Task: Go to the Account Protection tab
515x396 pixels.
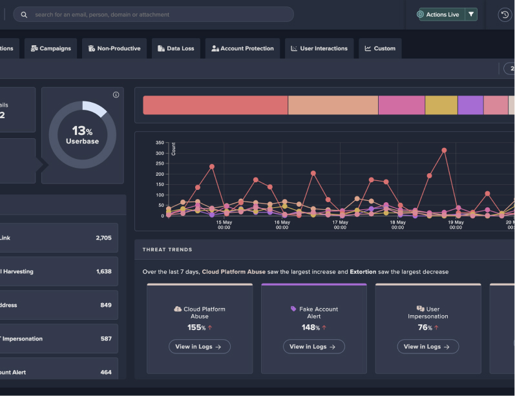Action: click(242, 48)
